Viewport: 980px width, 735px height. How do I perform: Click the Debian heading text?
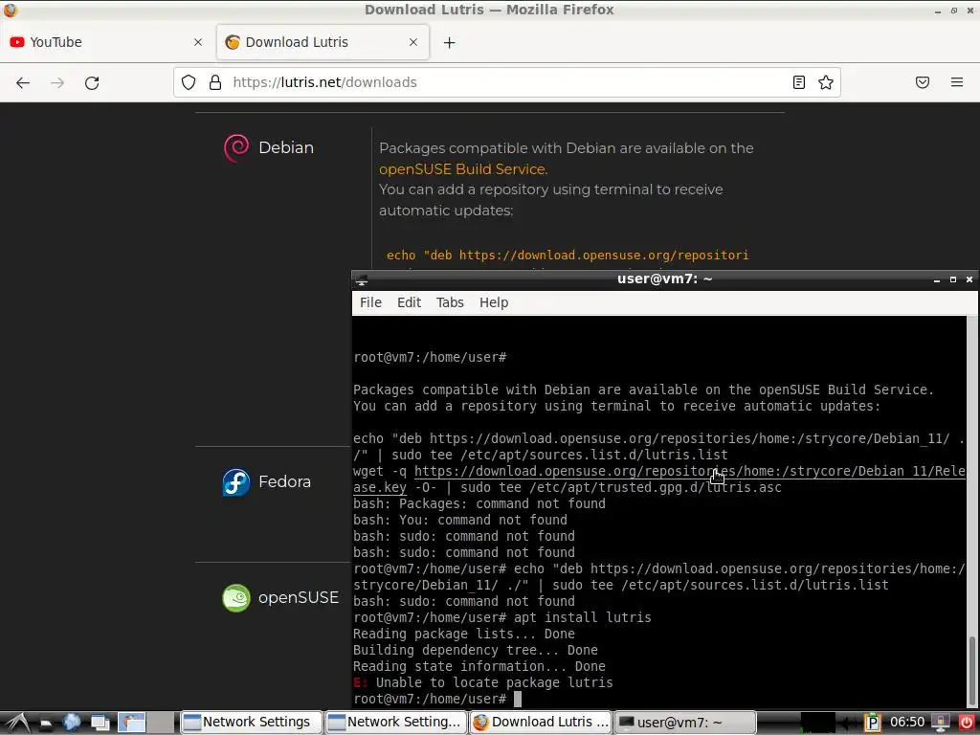(286, 148)
